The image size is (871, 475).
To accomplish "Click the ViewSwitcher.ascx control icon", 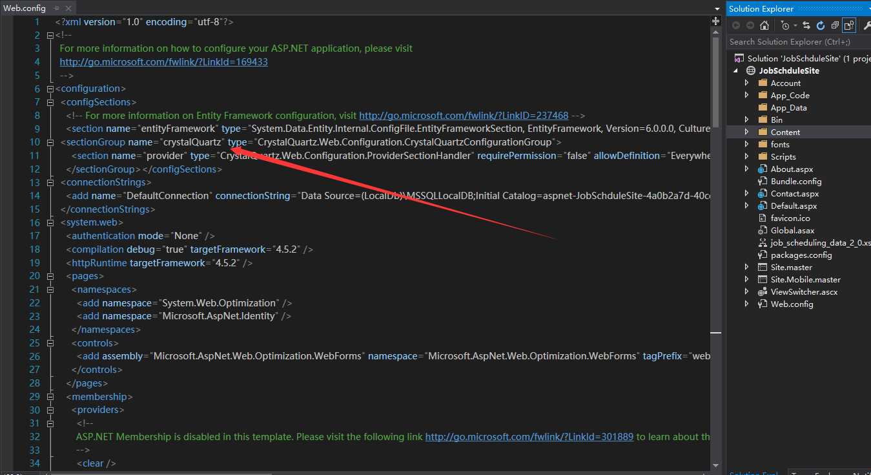I will [x=762, y=291].
